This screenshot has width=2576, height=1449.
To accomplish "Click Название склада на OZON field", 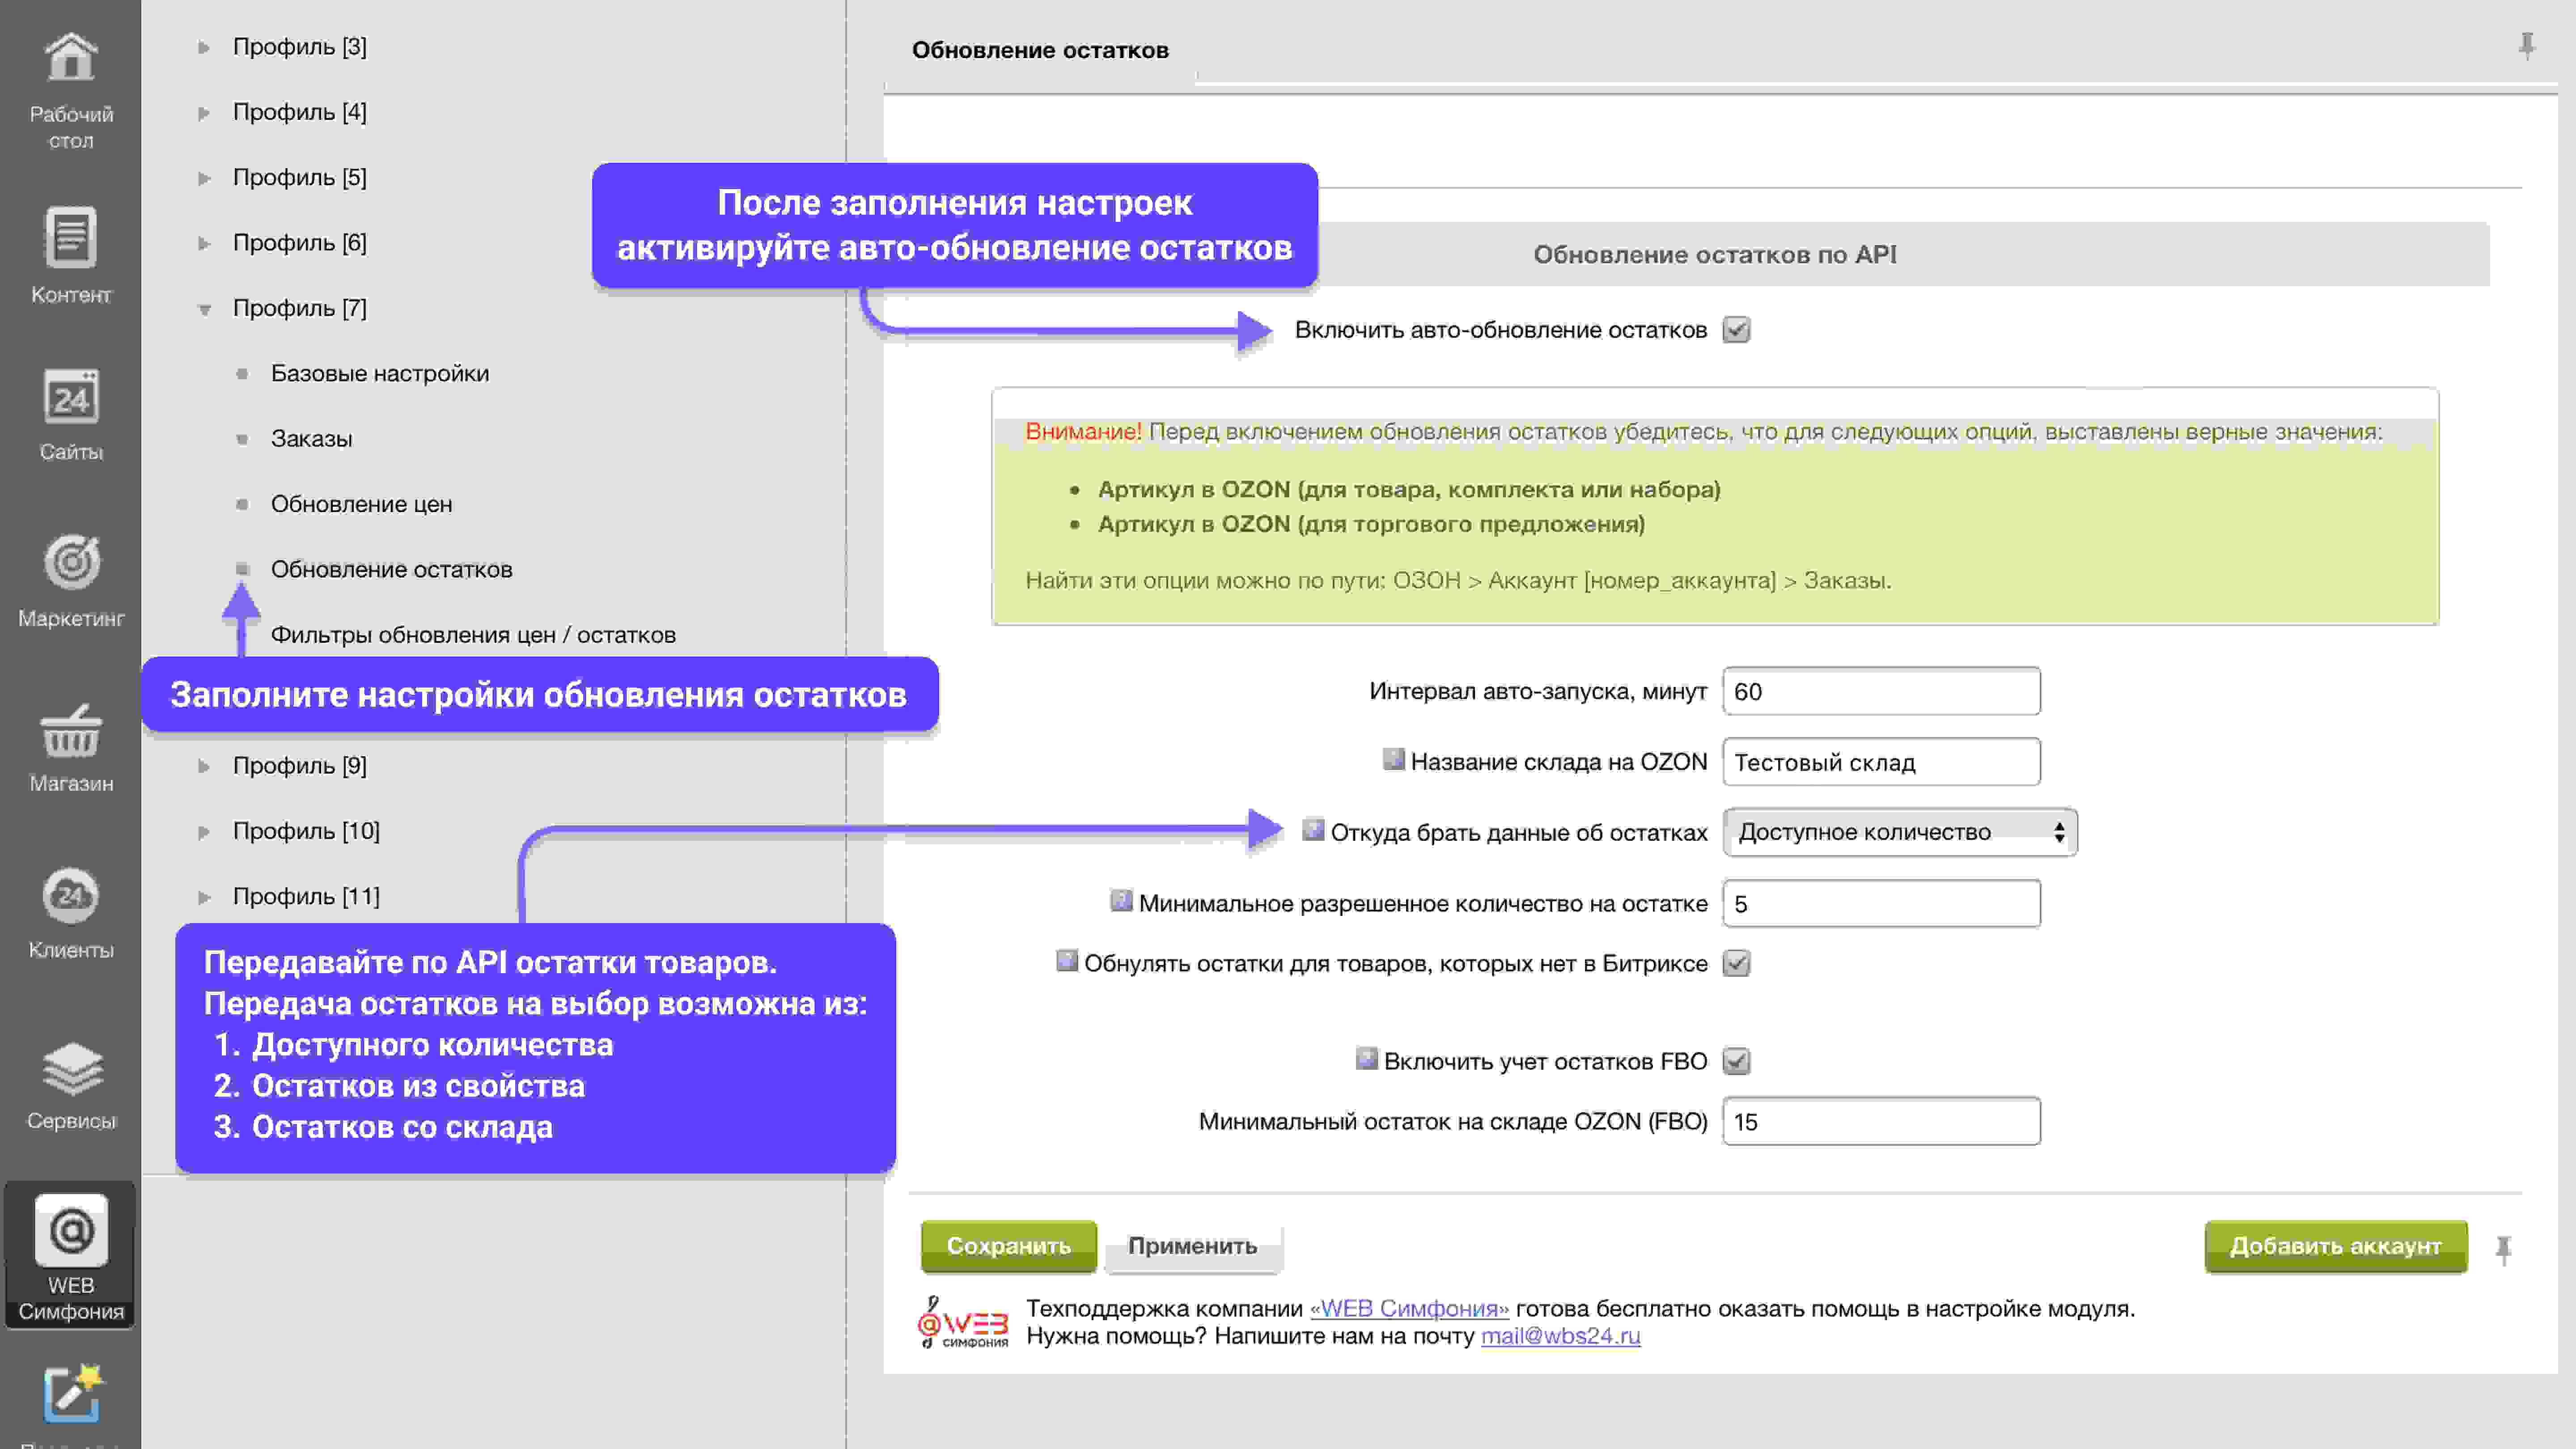I will pyautogui.click(x=1881, y=762).
